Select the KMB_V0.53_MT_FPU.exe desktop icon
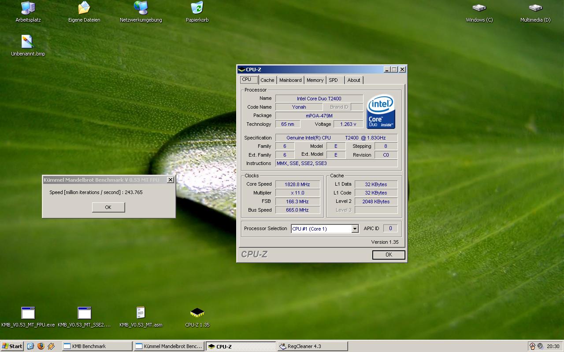The image size is (564, 352). pos(28,313)
